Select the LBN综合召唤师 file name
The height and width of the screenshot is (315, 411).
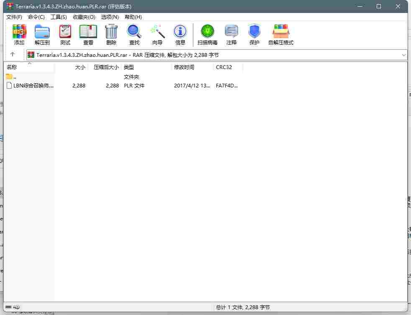(x=33, y=85)
